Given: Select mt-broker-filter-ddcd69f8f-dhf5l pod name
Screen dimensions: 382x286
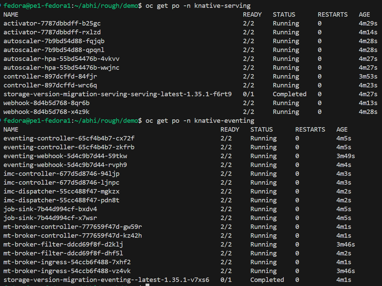Looking at the screenshot, I should pyautogui.click(x=63, y=253).
